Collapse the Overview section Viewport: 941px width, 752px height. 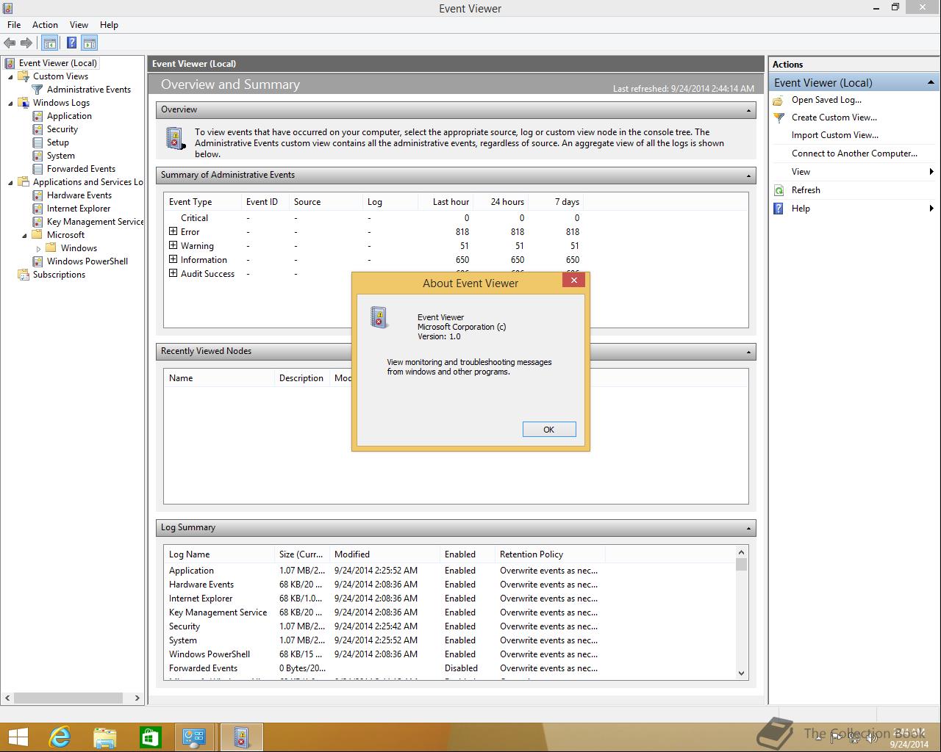(x=748, y=110)
